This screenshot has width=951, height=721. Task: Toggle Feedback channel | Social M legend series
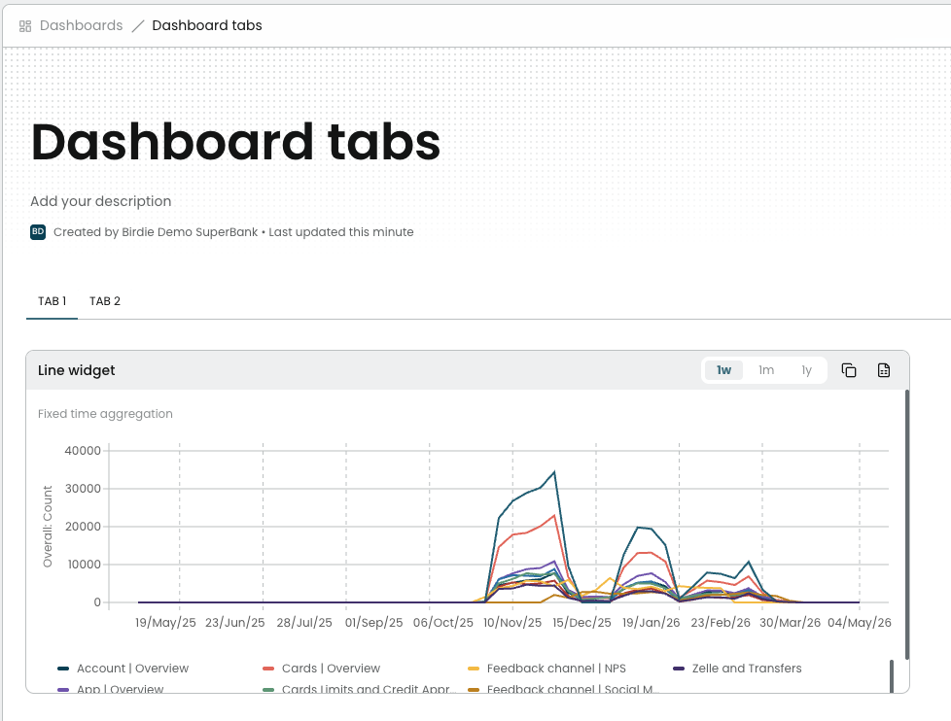pos(564,688)
